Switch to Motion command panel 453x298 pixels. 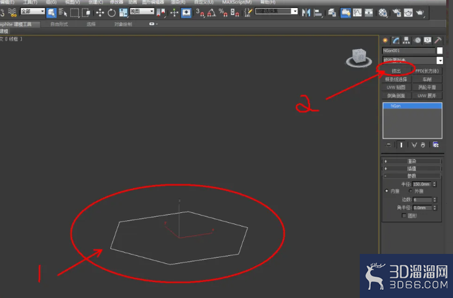click(417, 40)
